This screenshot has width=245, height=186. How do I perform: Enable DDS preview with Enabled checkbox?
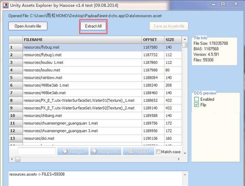(x=196, y=99)
